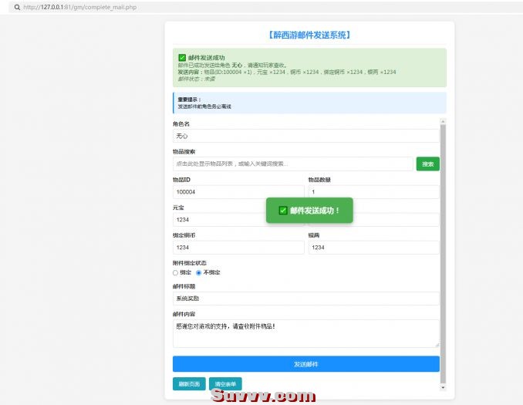This screenshot has width=523, height=405.
Task: Click the checkmark icon in the toast popup
Action: (x=283, y=211)
